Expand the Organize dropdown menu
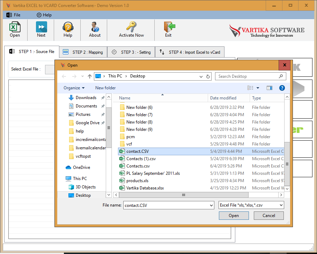The image size is (317, 254). [x=74, y=88]
